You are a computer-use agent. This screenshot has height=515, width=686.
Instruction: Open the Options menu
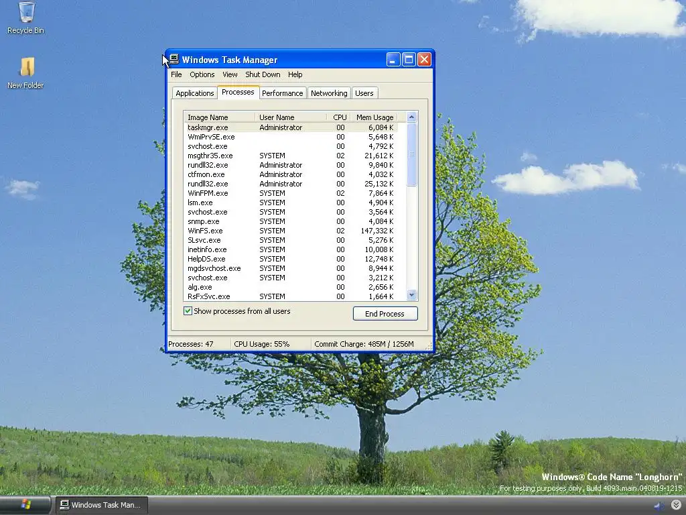202,74
